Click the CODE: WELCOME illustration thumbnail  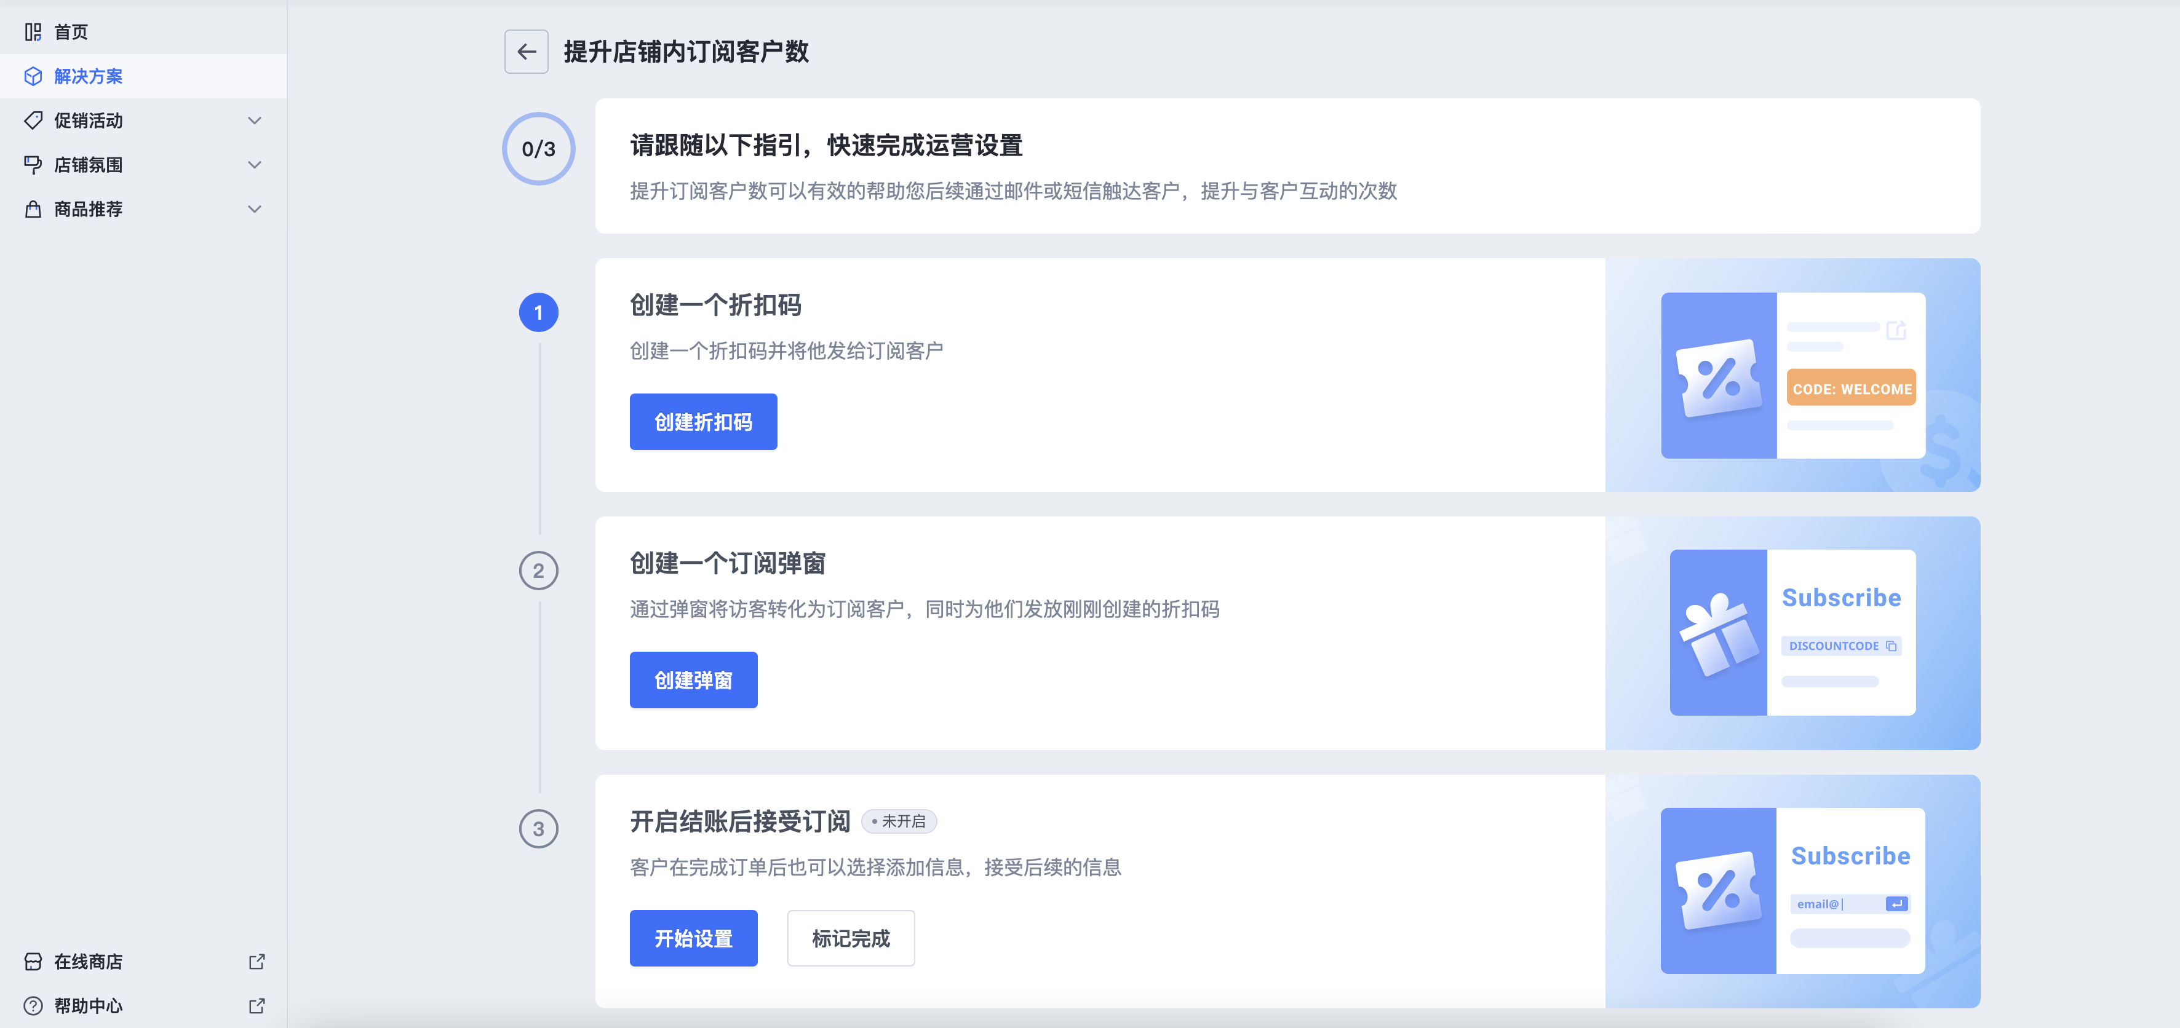click(1792, 375)
